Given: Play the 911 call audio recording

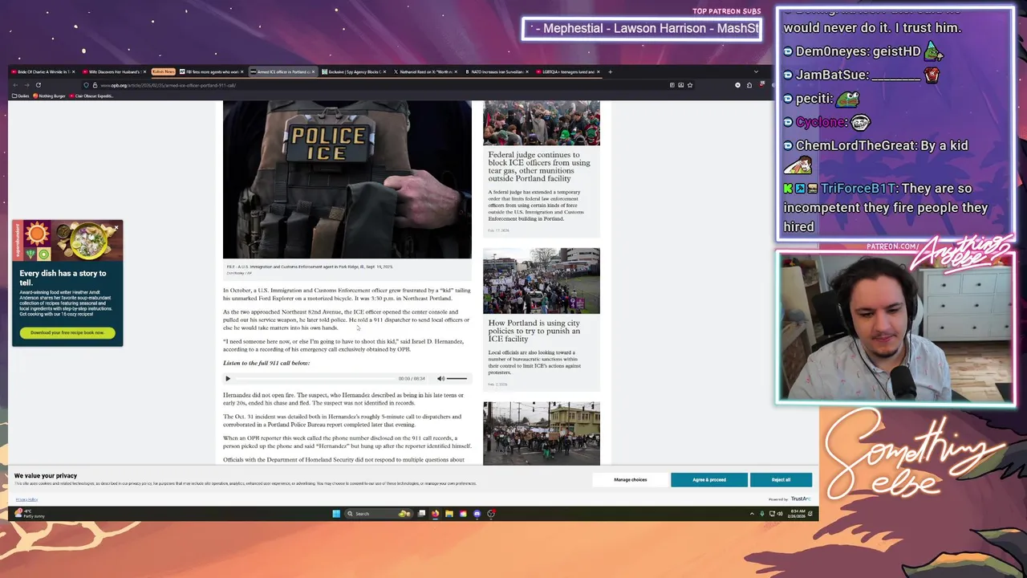Looking at the screenshot, I should click(x=228, y=378).
